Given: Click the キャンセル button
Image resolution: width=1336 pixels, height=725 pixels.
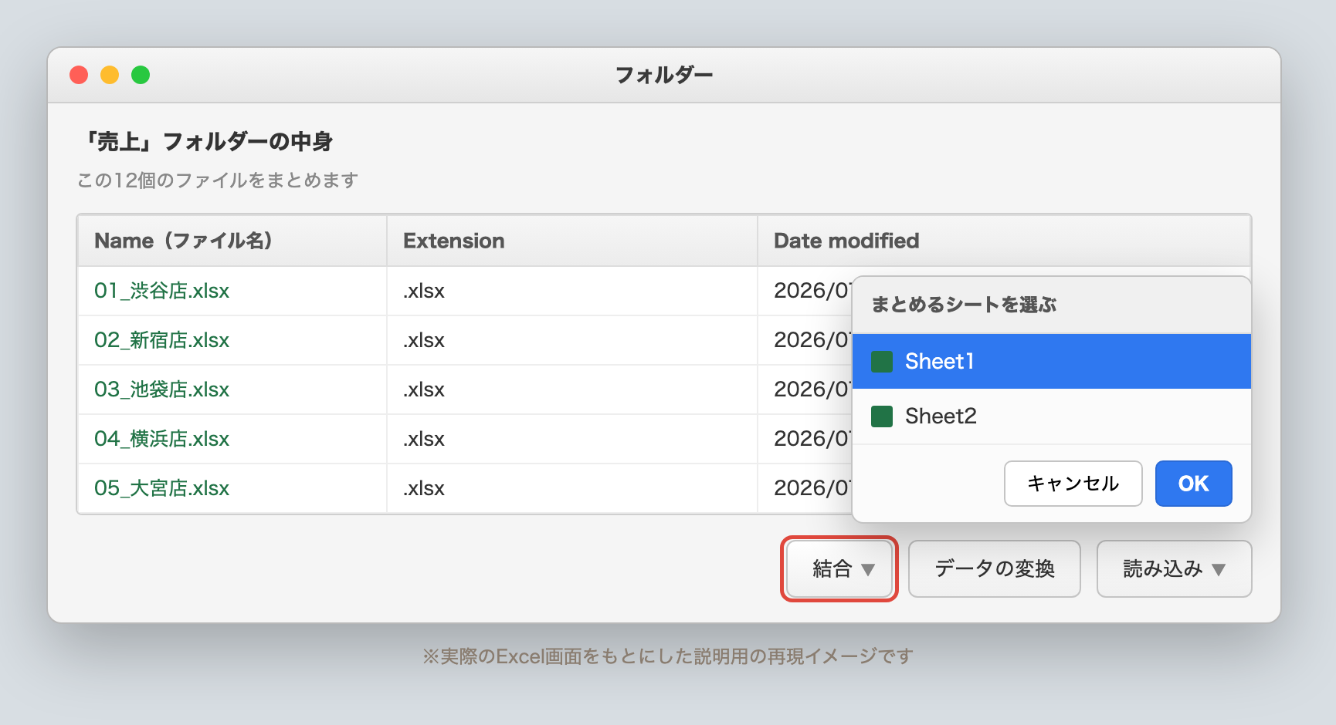Looking at the screenshot, I should (x=1073, y=484).
